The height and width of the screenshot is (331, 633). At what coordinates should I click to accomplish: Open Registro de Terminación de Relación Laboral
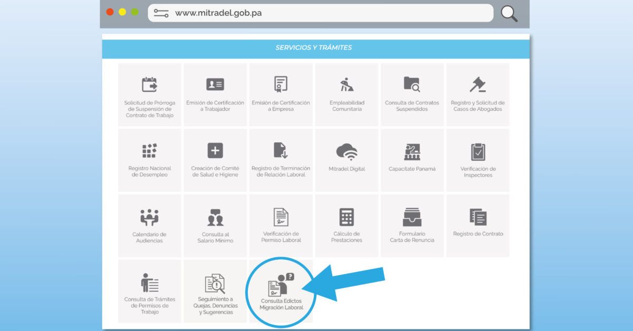(281, 158)
